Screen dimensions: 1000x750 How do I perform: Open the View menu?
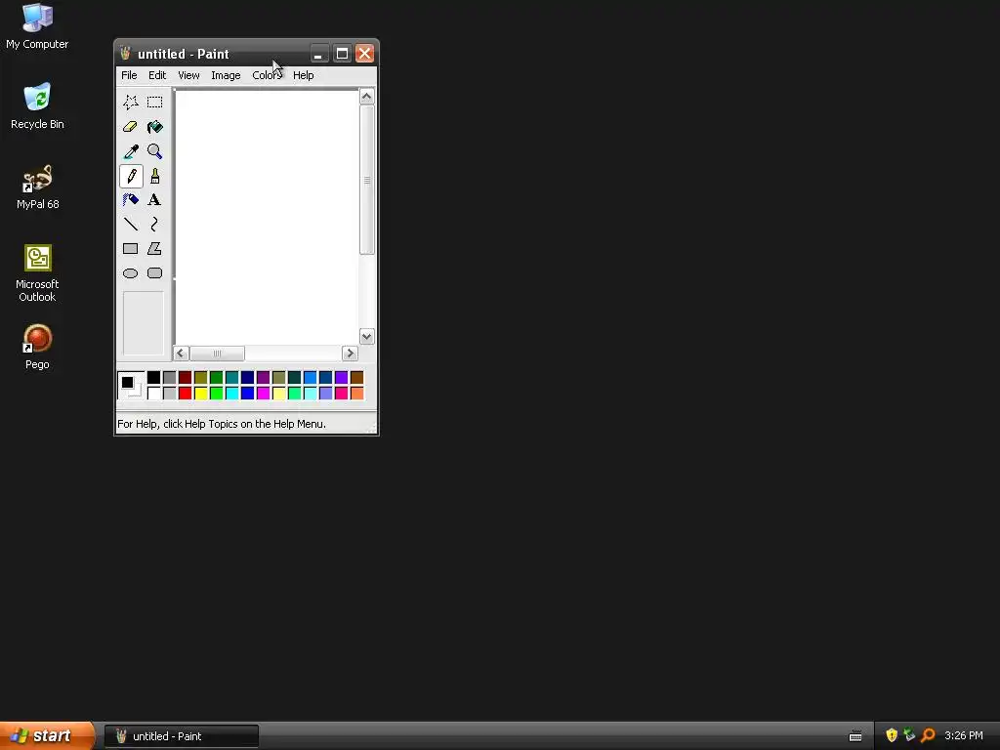click(188, 75)
